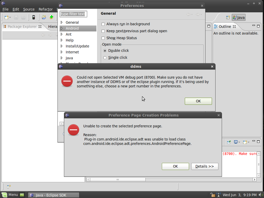Open the Refactor menu
Viewport: 264px width, 198px height.
[45, 9]
